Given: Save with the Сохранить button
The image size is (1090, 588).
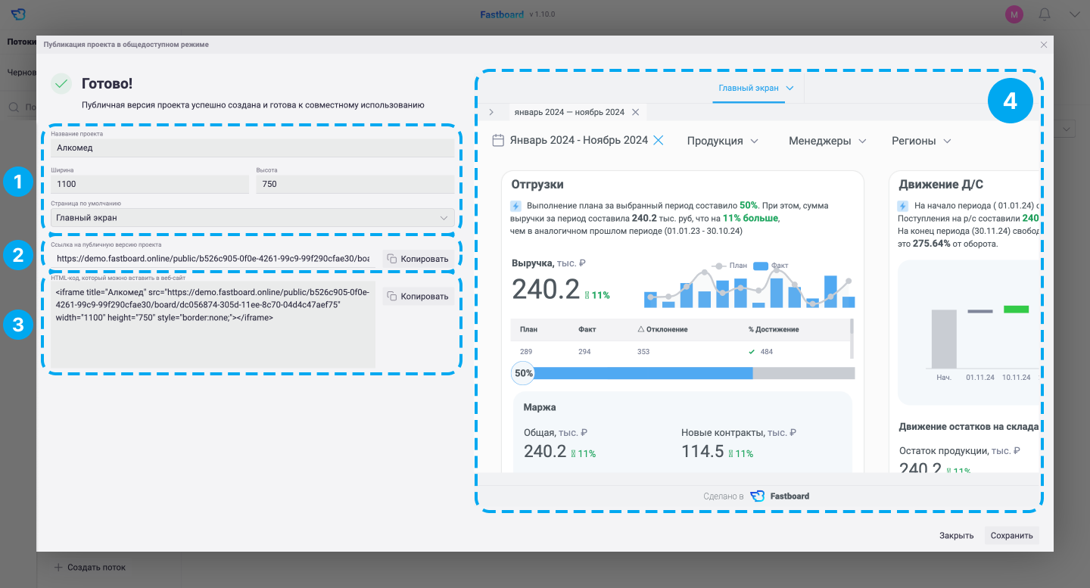Looking at the screenshot, I should pos(1012,536).
